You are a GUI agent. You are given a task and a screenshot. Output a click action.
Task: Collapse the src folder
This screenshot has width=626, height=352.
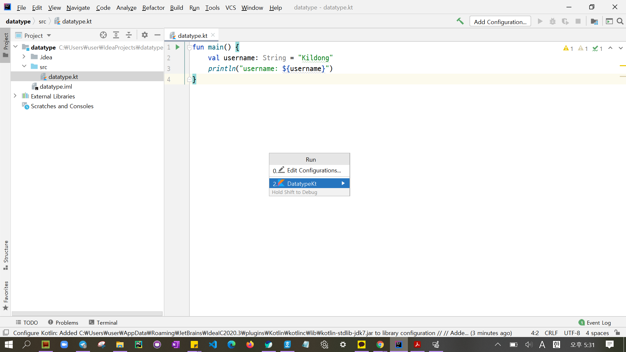coord(24,66)
